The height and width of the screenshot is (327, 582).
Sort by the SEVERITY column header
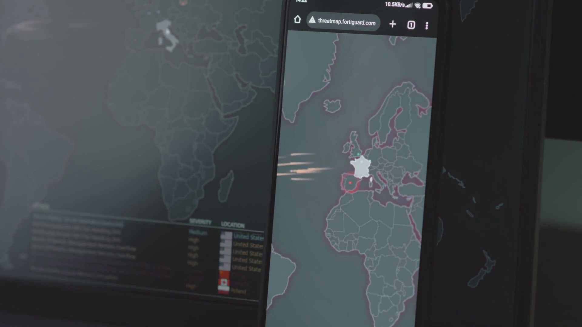coord(200,222)
